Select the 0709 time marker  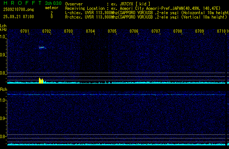pos(200,31)
